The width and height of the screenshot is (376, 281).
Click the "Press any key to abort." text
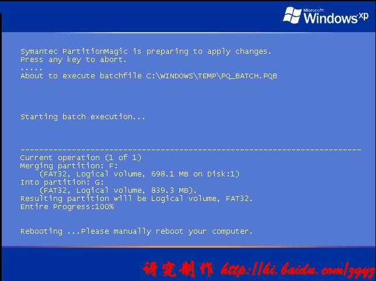pyautogui.click(x=73, y=60)
